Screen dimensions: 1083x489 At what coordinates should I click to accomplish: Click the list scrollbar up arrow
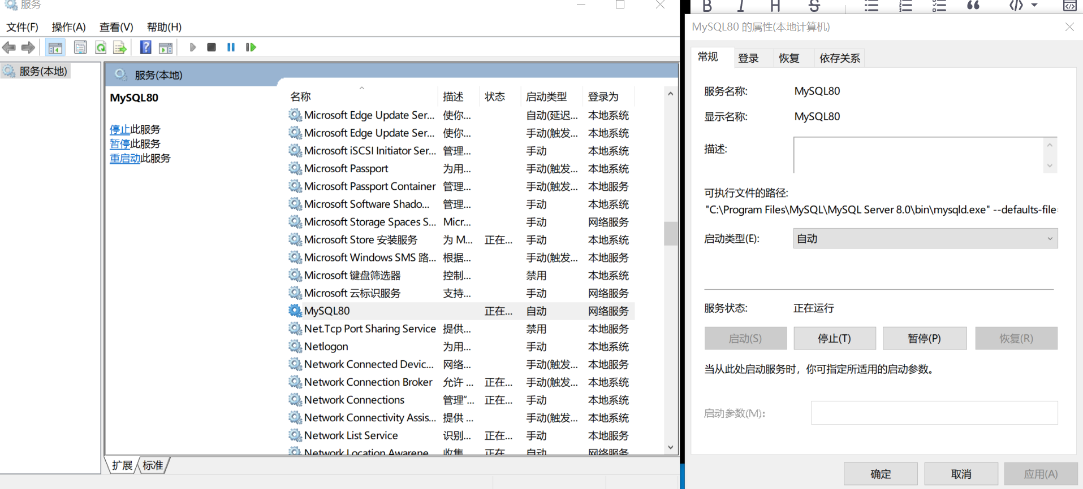click(670, 94)
